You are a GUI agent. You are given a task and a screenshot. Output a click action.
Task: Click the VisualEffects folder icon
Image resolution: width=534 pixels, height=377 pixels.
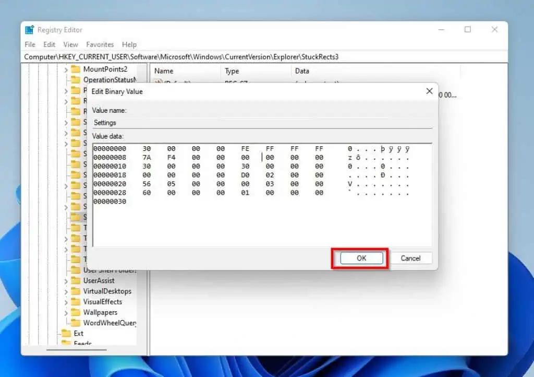pyautogui.click(x=76, y=301)
